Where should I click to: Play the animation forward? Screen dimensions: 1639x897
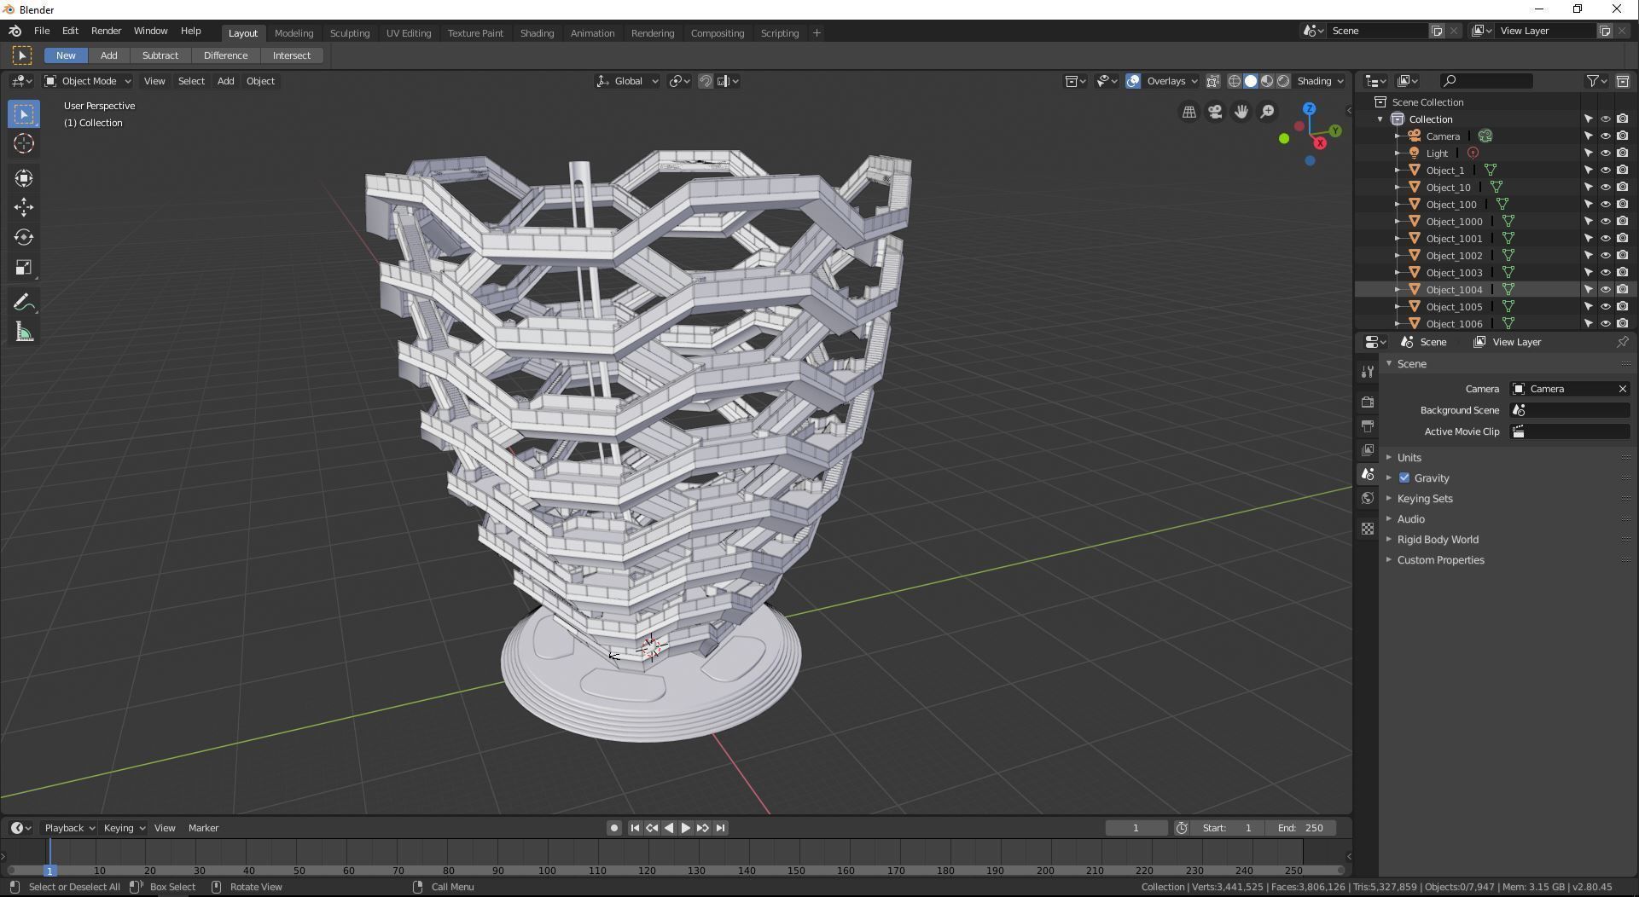coord(685,828)
